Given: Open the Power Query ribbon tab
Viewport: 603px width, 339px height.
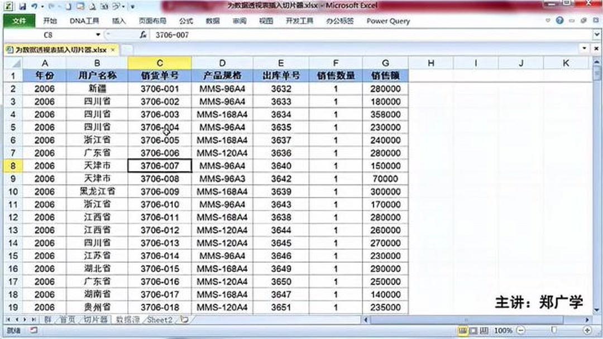Looking at the screenshot, I should pos(387,21).
